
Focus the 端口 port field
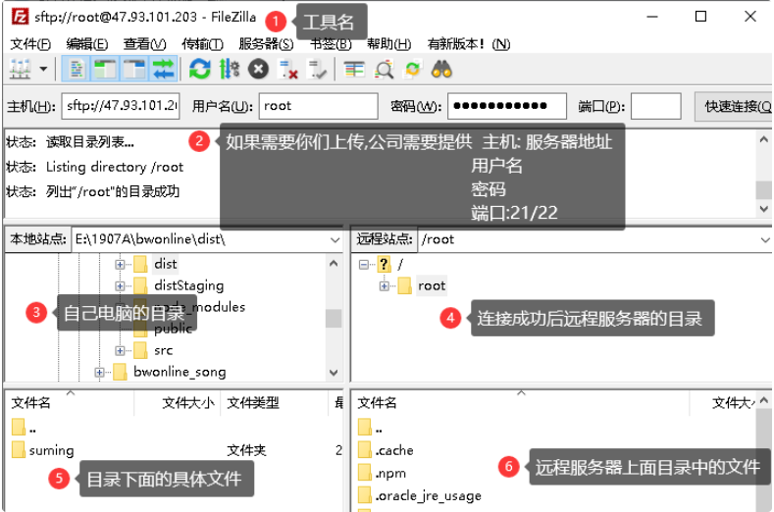[x=656, y=106]
